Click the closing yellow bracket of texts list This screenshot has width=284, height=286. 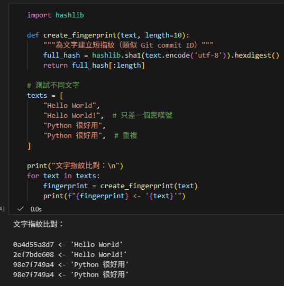click(29, 146)
